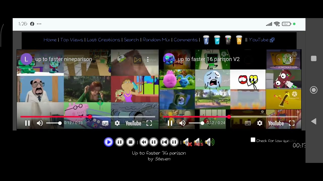Click pause button between rewind and skip-to-start
The image size is (323, 181).
coord(153,142)
